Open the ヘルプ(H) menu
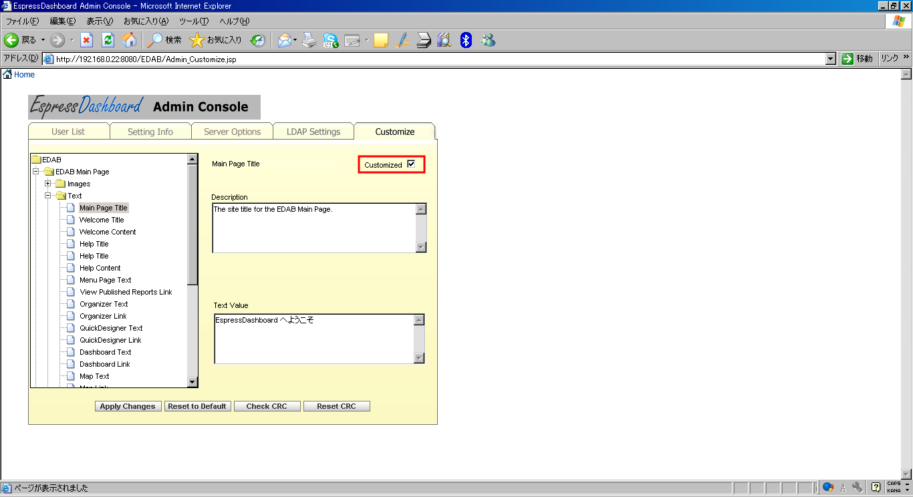 point(235,21)
